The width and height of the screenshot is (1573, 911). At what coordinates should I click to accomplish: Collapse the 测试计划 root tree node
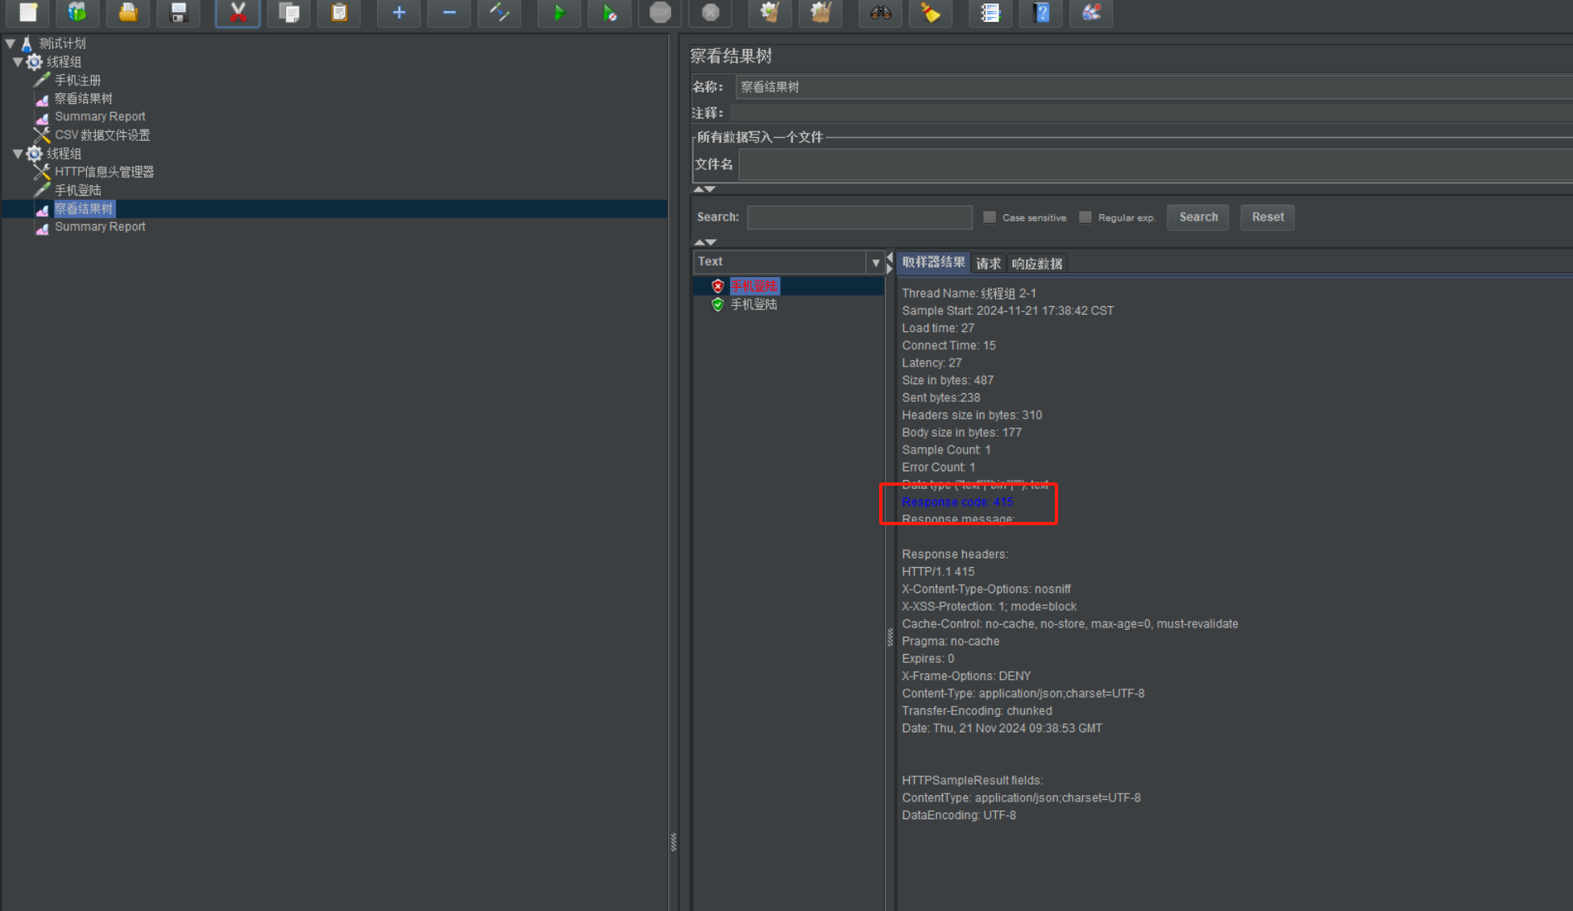coord(10,43)
